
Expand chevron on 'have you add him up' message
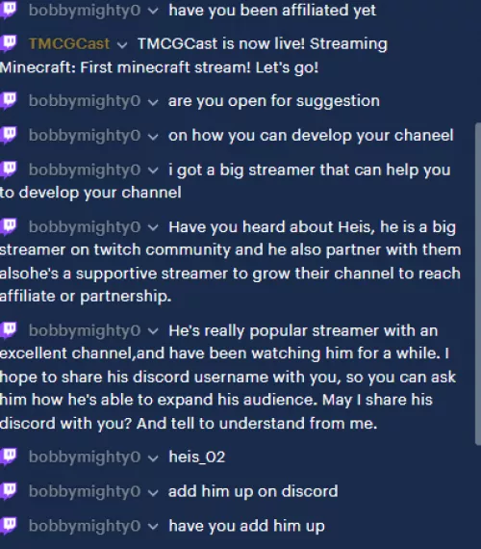[153, 527]
